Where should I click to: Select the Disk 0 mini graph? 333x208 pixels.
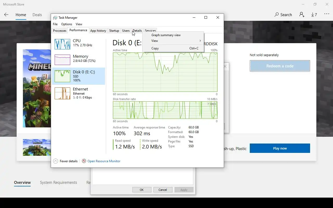(x=62, y=76)
